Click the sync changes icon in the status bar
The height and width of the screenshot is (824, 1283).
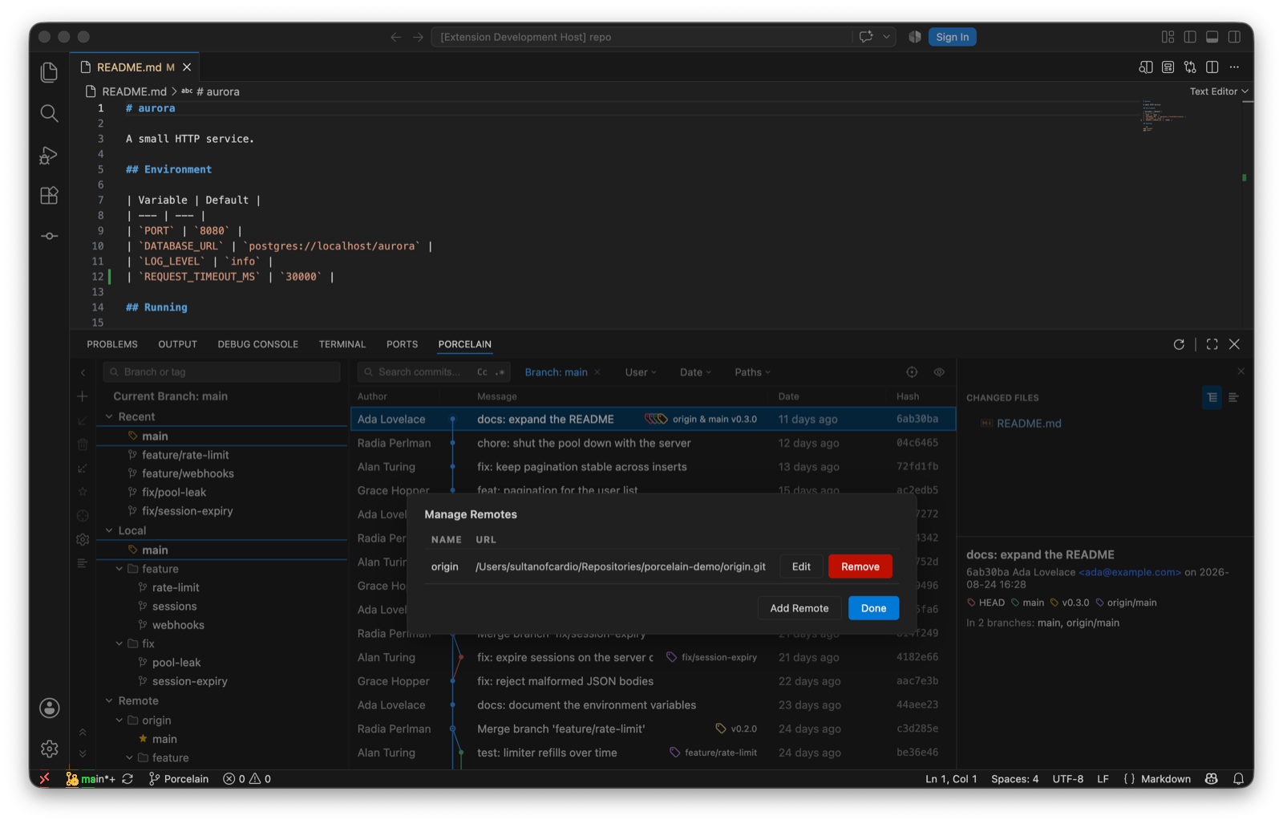coord(127,779)
